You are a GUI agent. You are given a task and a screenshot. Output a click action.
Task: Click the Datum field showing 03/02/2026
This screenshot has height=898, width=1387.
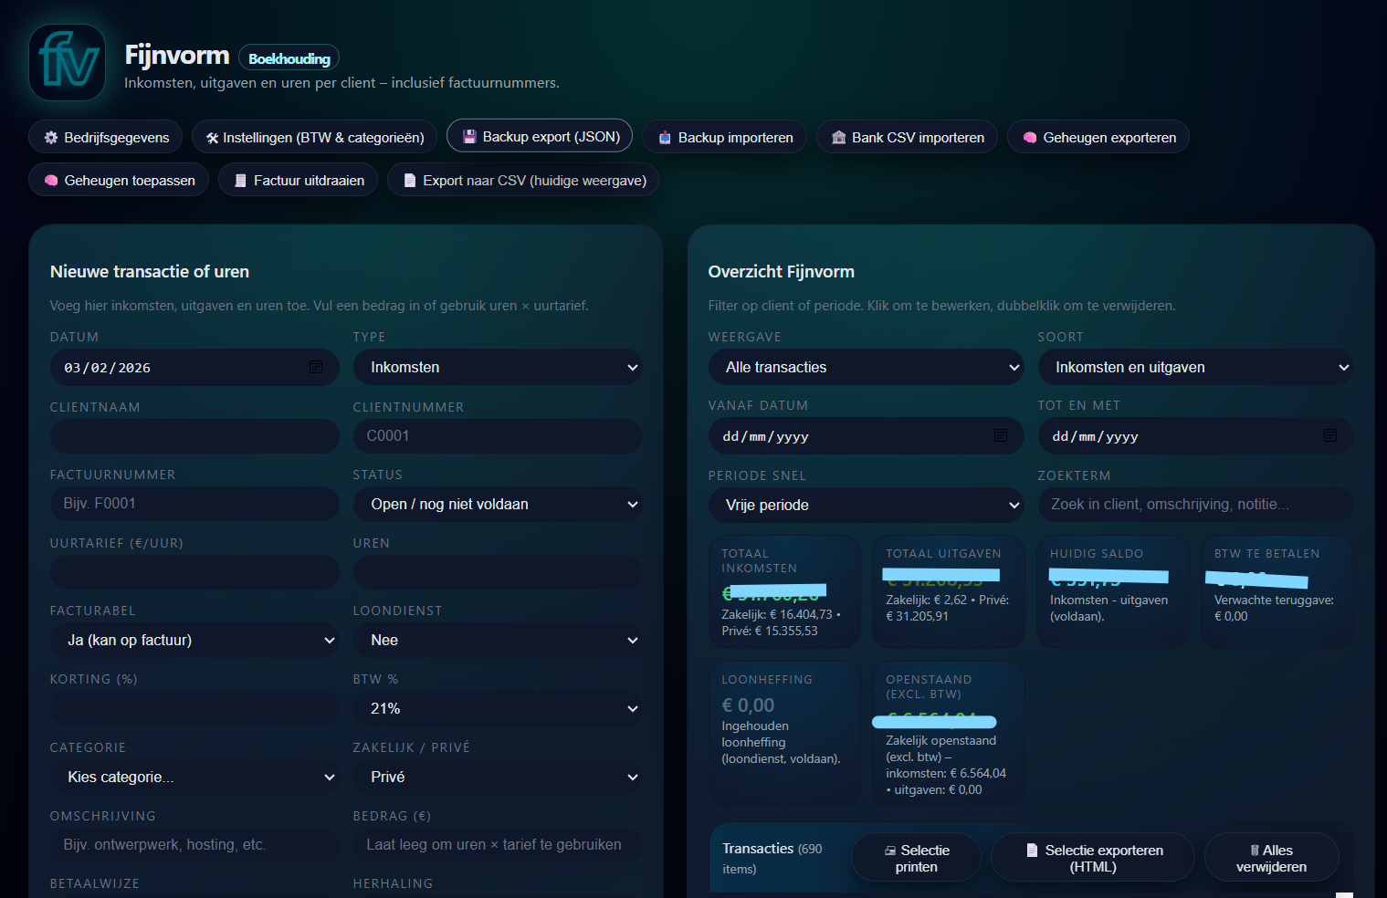194,367
